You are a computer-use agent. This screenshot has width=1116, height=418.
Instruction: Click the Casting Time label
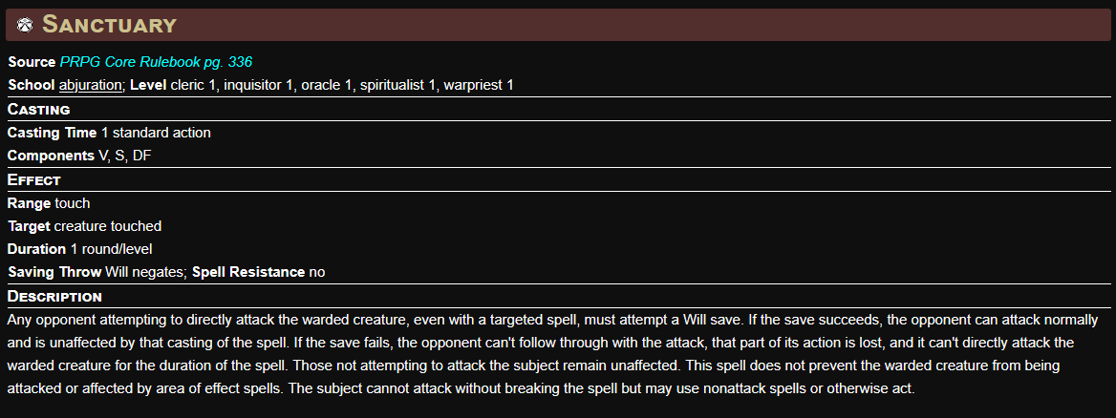(52, 133)
